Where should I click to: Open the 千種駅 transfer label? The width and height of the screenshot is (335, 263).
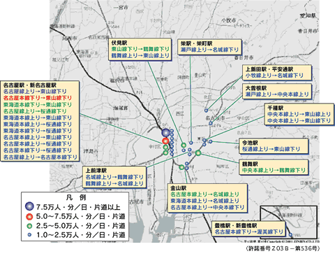(299, 115)
